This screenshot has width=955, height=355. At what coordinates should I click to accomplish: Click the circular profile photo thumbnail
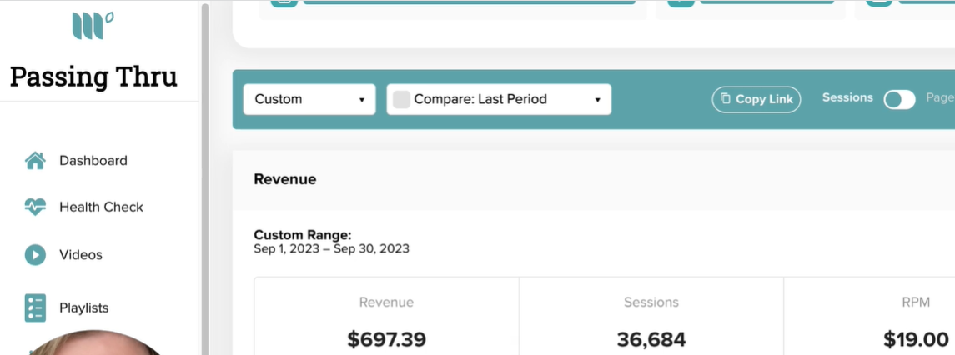93,342
